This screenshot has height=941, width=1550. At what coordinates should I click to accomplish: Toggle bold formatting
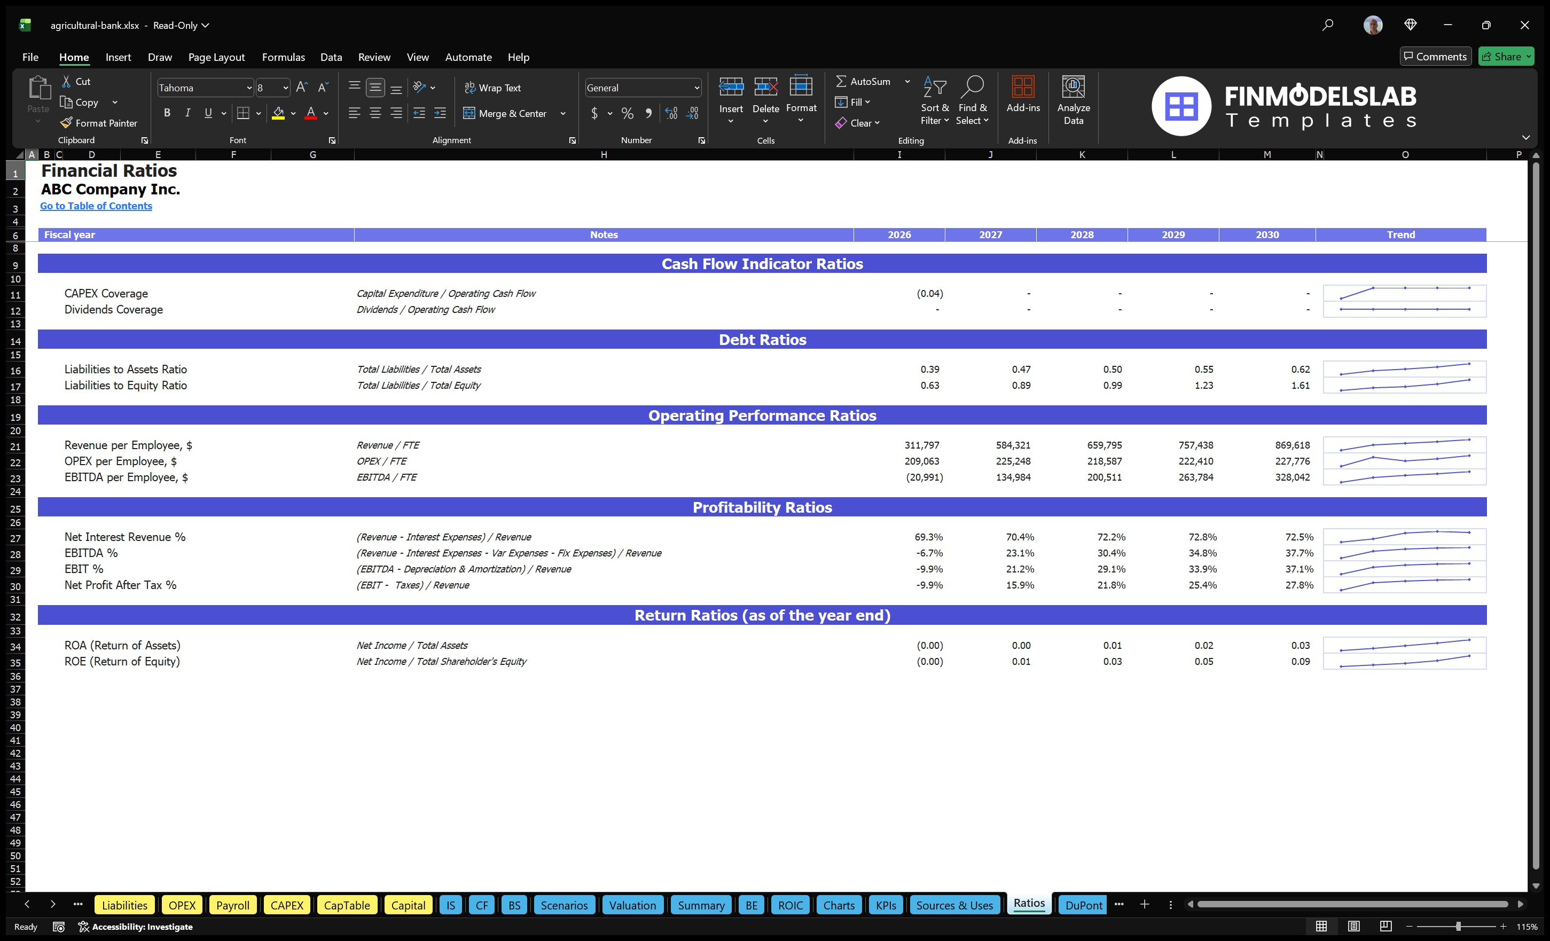pos(167,113)
